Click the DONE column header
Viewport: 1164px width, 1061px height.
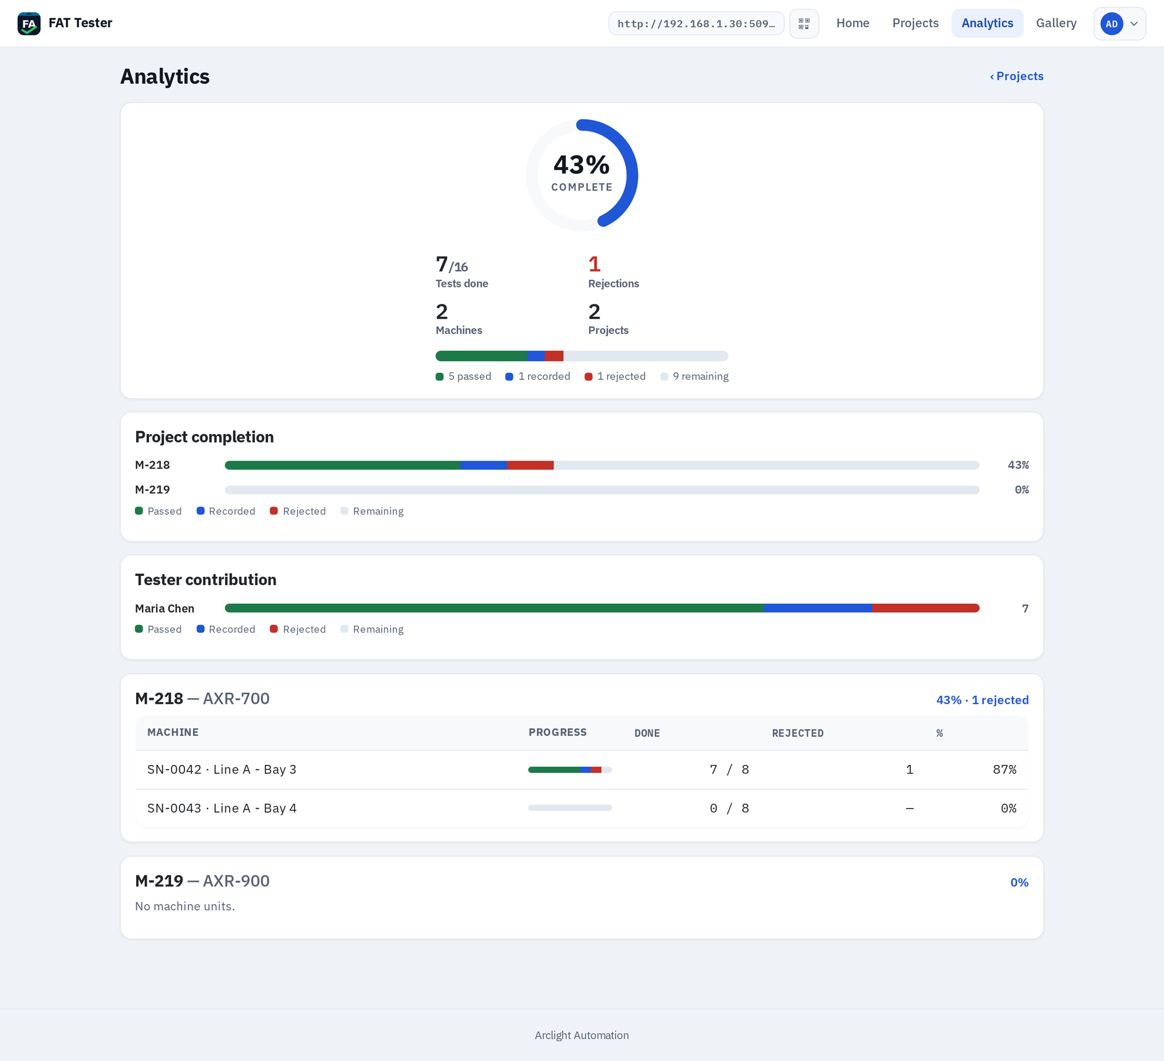pyautogui.click(x=647, y=734)
